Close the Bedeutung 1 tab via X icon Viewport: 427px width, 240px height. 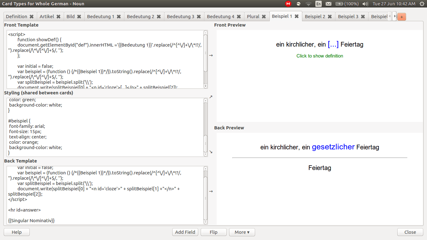pos(119,17)
